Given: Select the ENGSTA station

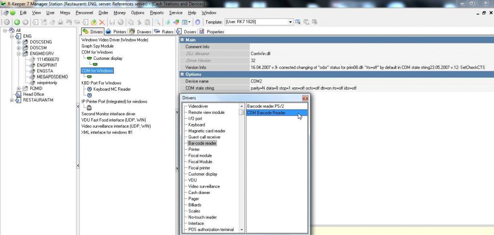Looking at the screenshot, I should click(x=45, y=71).
